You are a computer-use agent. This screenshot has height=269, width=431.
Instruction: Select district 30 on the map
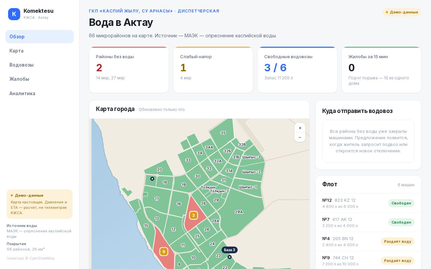pyautogui.click(x=198, y=176)
